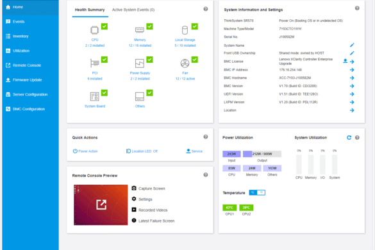Viewport: 375px width, 250px height.
Task: Click the PCI health icon
Action: (x=94, y=63)
